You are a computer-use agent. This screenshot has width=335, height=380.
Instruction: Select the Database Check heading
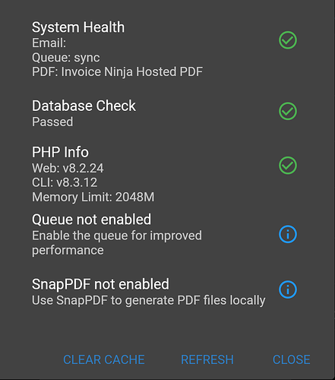[x=84, y=106]
